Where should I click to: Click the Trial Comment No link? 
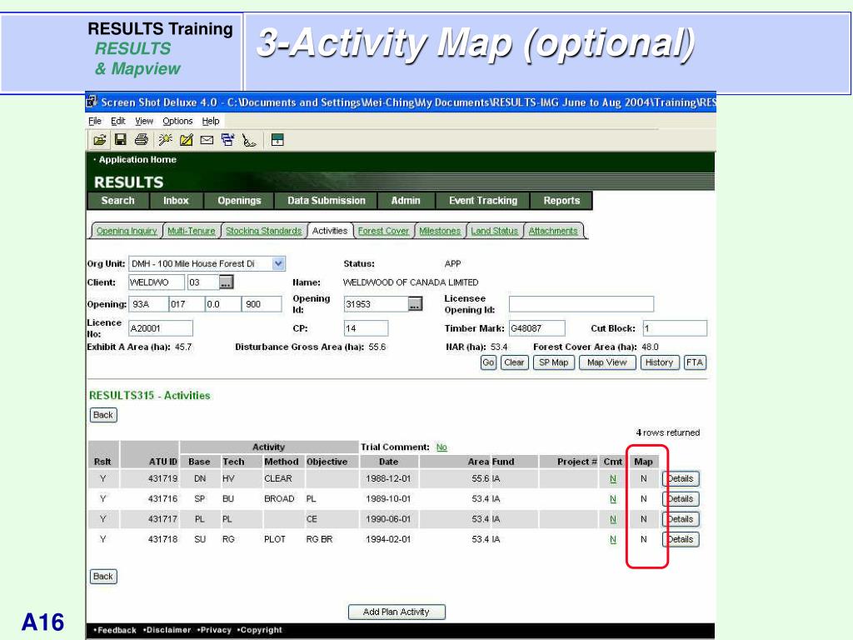click(441, 447)
